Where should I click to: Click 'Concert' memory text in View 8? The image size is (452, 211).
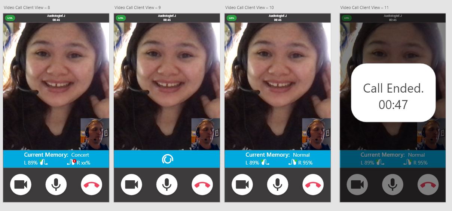tap(80, 155)
